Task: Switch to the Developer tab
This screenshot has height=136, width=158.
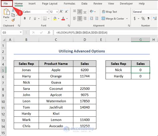Action: click(126, 4)
